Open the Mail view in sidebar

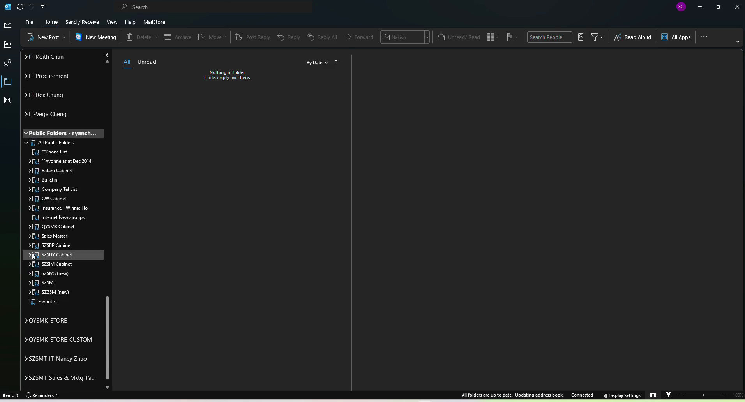(8, 25)
